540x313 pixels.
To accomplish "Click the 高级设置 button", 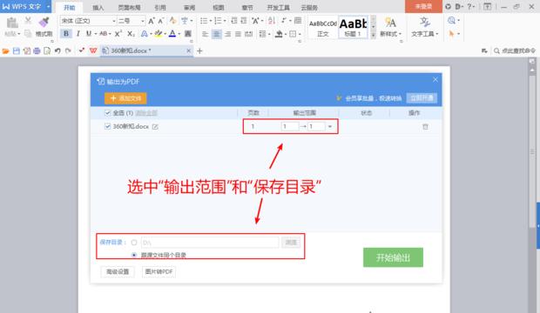I will point(118,272).
